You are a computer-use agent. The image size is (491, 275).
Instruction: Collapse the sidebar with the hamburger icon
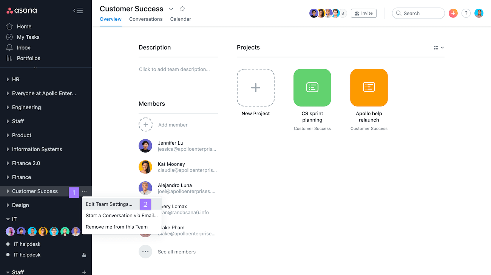(x=78, y=11)
